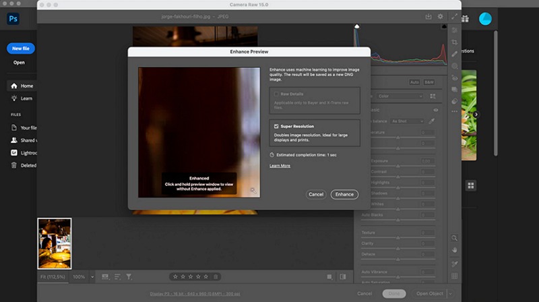Open the Learn section in sidebar
This screenshot has height=302, width=539.
22,98
